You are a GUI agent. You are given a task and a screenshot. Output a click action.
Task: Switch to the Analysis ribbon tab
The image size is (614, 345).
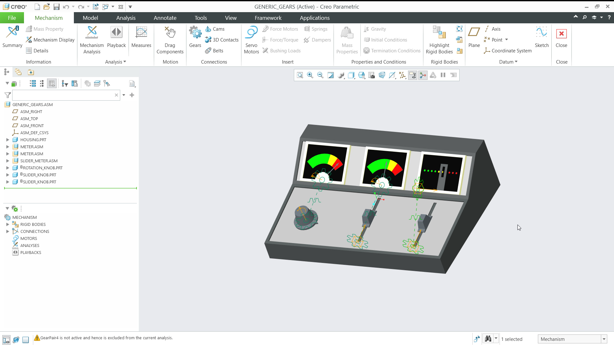(x=126, y=18)
